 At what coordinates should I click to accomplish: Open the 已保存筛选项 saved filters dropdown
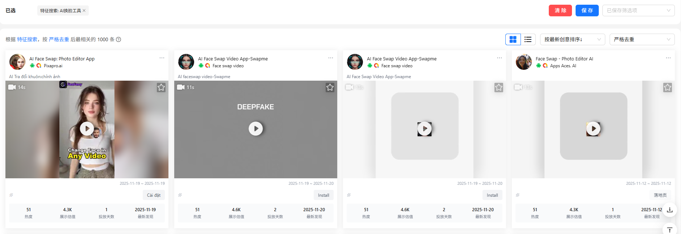click(x=638, y=10)
